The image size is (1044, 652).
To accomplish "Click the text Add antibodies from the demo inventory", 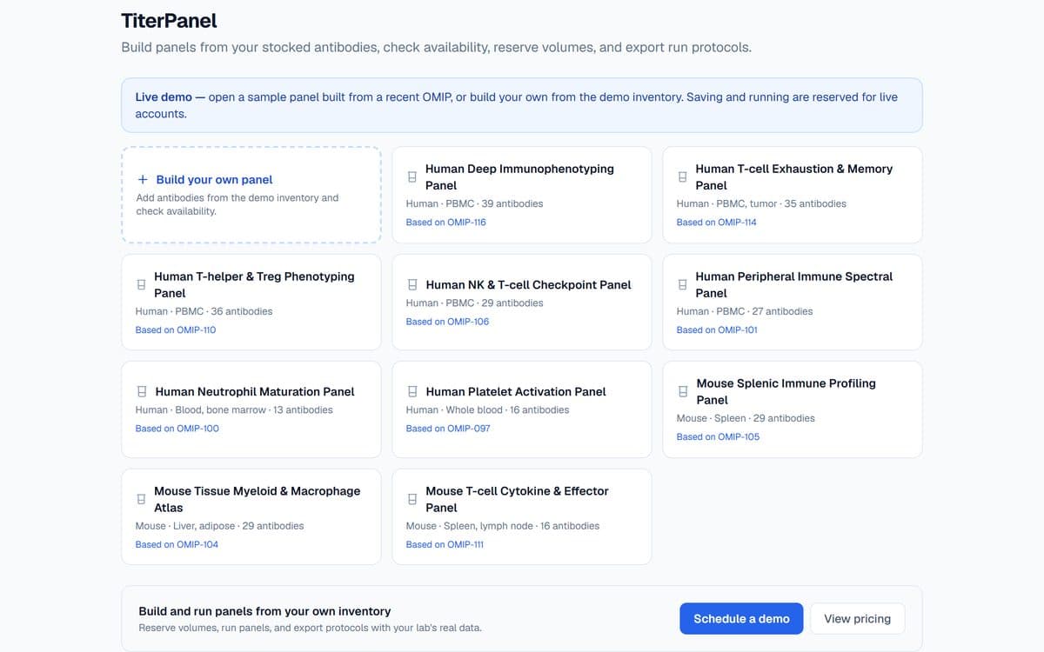I will 238,204.
